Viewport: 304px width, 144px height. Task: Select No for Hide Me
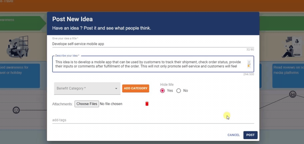point(179,91)
